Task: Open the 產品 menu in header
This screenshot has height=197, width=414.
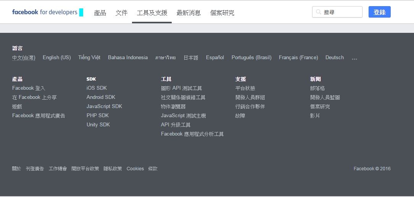Action: (x=100, y=13)
